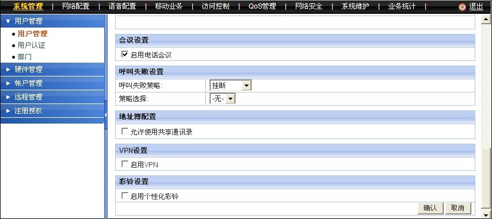The height and width of the screenshot is (219, 492).
Task: Open the 系统管理 menu tab
Action: coord(28,6)
